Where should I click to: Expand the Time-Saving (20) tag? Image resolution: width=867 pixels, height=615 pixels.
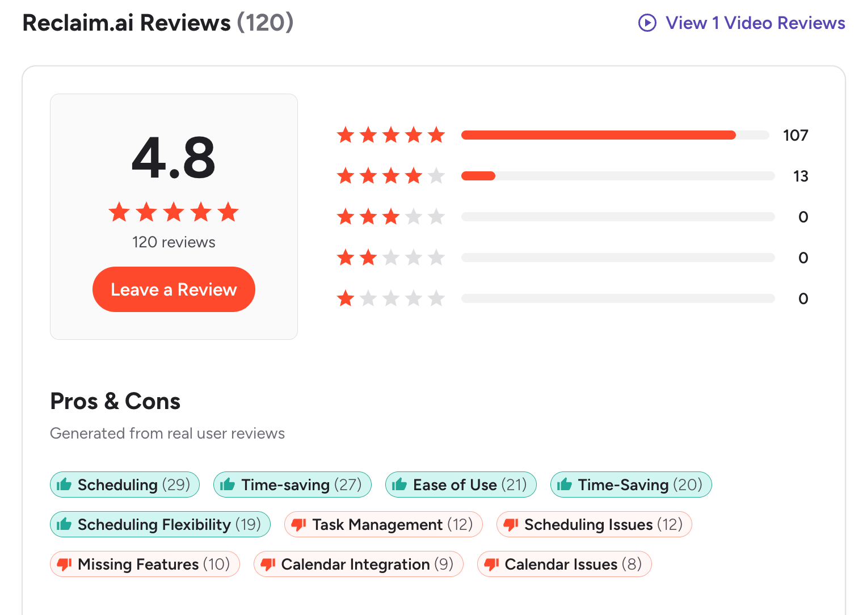tap(630, 485)
